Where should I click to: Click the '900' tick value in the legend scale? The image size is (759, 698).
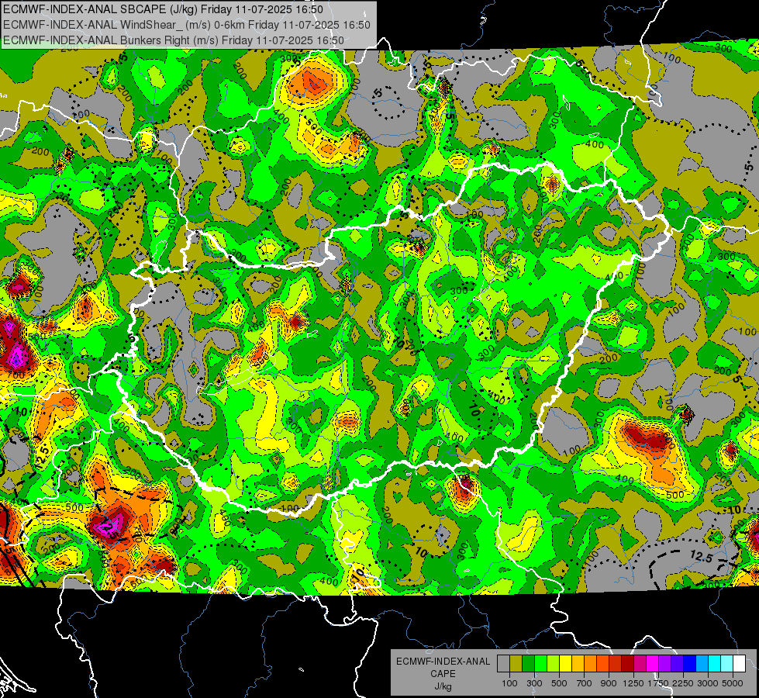pos(609,683)
